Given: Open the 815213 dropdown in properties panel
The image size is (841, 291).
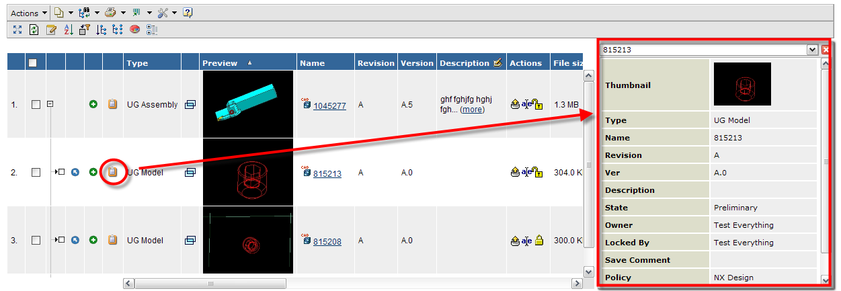Looking at the screenshot, I should [x=813, y=49].
